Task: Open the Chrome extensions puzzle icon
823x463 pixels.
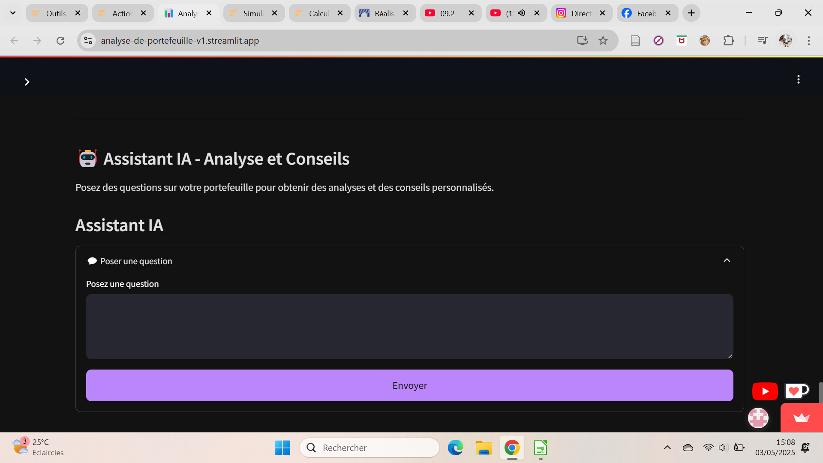Action: (x=728, y=41)
